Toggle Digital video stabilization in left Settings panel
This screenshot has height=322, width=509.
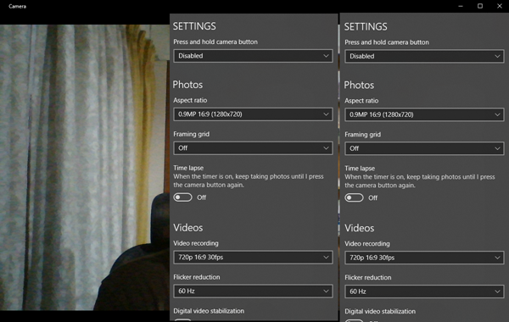coord(182,320)
